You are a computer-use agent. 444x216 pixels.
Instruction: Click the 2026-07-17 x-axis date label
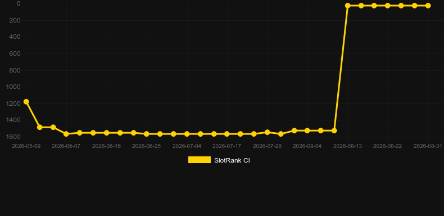227,146
